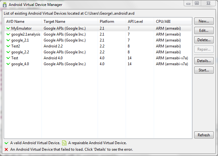
Task: Open Details... for the selected AVD
Action: coord(204,61)
